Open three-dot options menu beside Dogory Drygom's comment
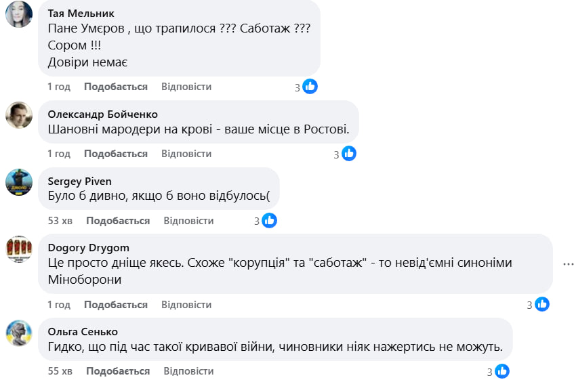The height and width of the screenshot is (382, 574). tap(568, 263)
